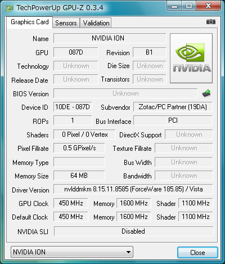Click the Default Clock row Shader 1100 MHz field

point(196,217)
